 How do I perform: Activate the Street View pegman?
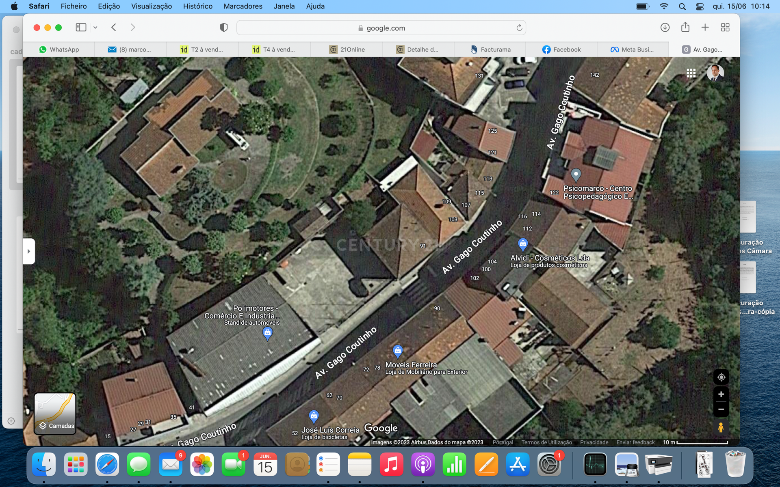coord(721,427)
